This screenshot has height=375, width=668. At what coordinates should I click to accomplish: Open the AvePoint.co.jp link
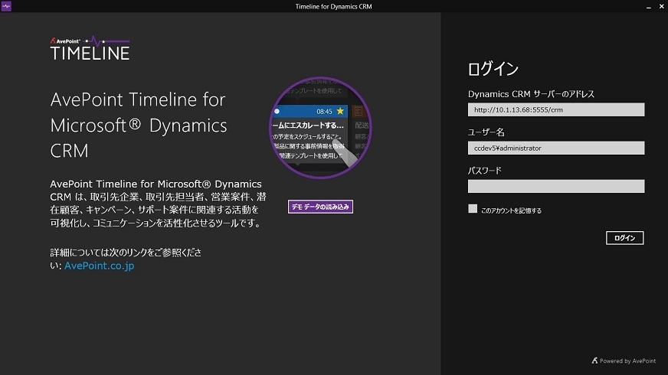[x=100, y=266]
